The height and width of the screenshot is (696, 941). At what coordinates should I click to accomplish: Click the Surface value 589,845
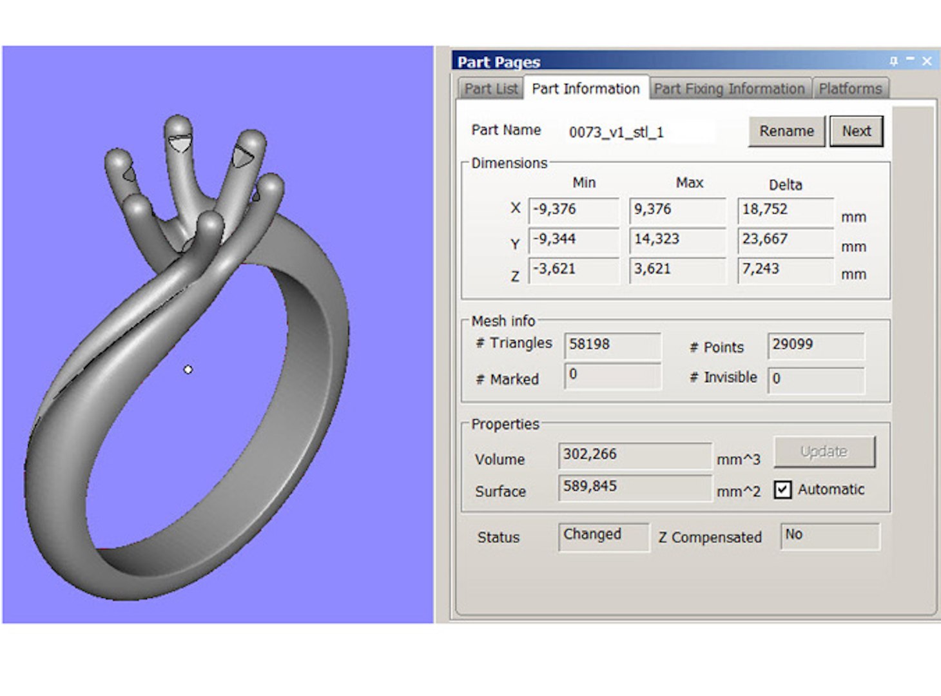pyautogui.click(x=635, y=488)
